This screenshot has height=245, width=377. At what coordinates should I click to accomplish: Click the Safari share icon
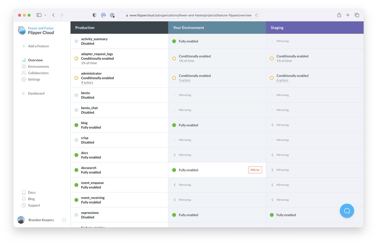[339, 15]
